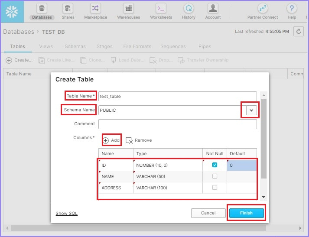Open Partner Connect icon
Image resolution: width=309 pixels, height=237 pixels.
click(x=263, y=8)
